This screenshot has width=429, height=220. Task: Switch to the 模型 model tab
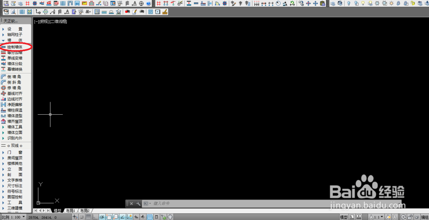click(x=57, y=211)
